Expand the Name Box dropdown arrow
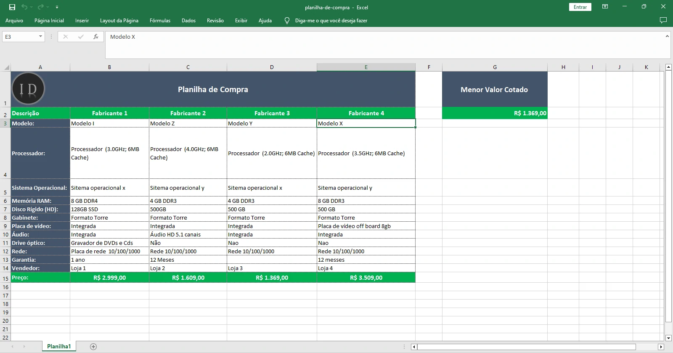 click(x=40, y=37)
